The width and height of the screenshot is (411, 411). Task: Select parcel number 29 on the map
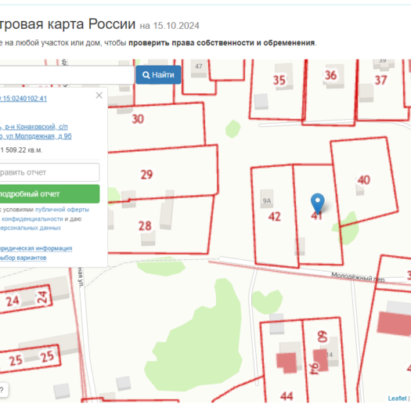pyautogui.click(x=146, y=175)
